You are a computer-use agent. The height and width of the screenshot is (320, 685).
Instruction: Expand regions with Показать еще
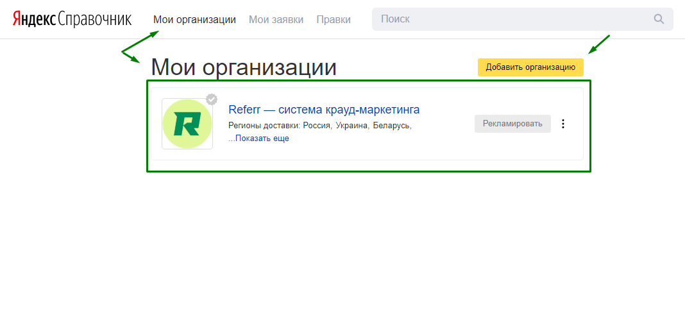[x=262, y=139]
